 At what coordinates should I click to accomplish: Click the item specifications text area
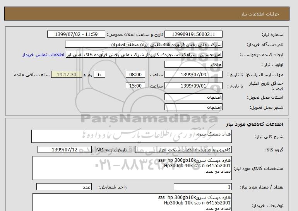[x=132, y=168]
